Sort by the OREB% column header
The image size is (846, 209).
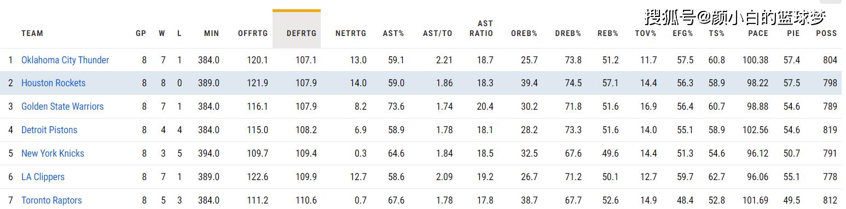click(x=524, y=33)
